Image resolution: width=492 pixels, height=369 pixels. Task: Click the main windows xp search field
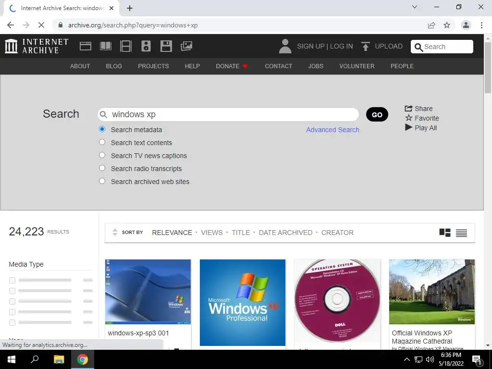tap(228, 114)
